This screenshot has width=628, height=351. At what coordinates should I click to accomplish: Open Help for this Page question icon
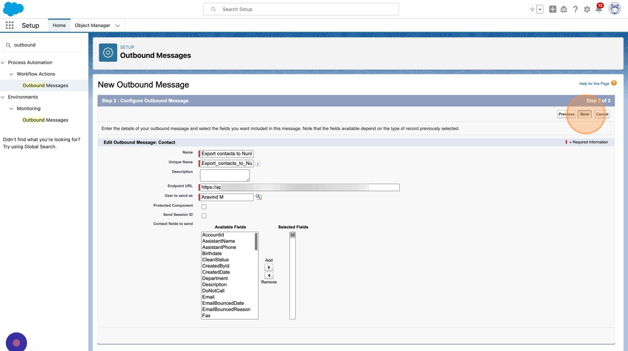coord(614,83)
